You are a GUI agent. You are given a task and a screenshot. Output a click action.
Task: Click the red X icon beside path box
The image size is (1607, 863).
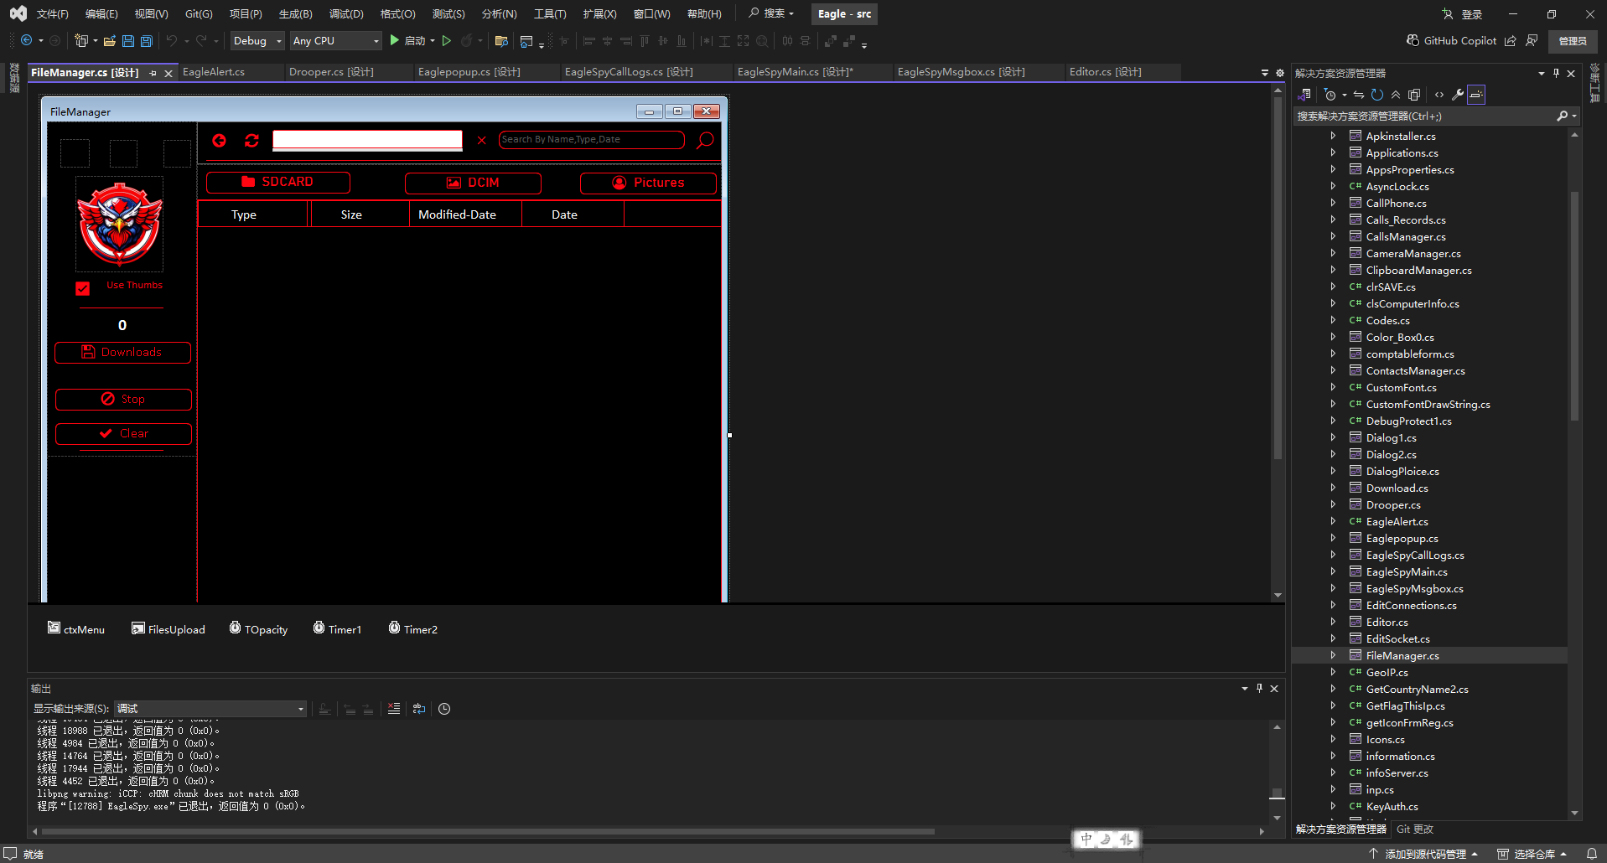click(481, 141)
